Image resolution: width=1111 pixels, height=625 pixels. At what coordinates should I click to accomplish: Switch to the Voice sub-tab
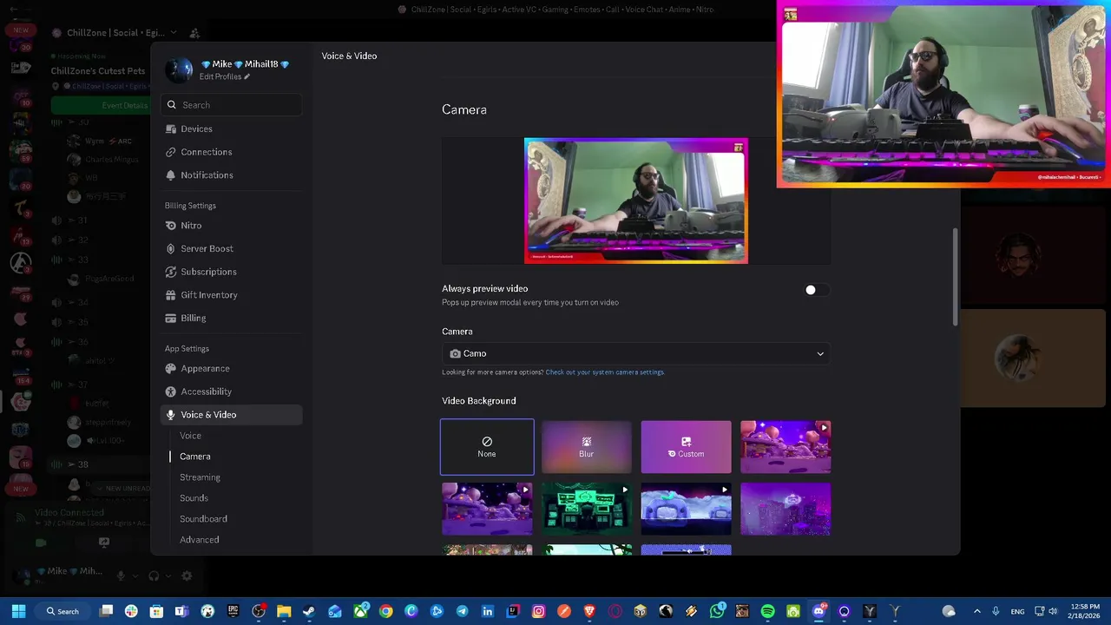(190, 436)
